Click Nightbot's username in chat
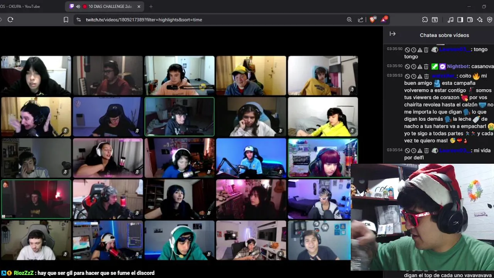Viewport: 494px width, 278px height. 458,66
